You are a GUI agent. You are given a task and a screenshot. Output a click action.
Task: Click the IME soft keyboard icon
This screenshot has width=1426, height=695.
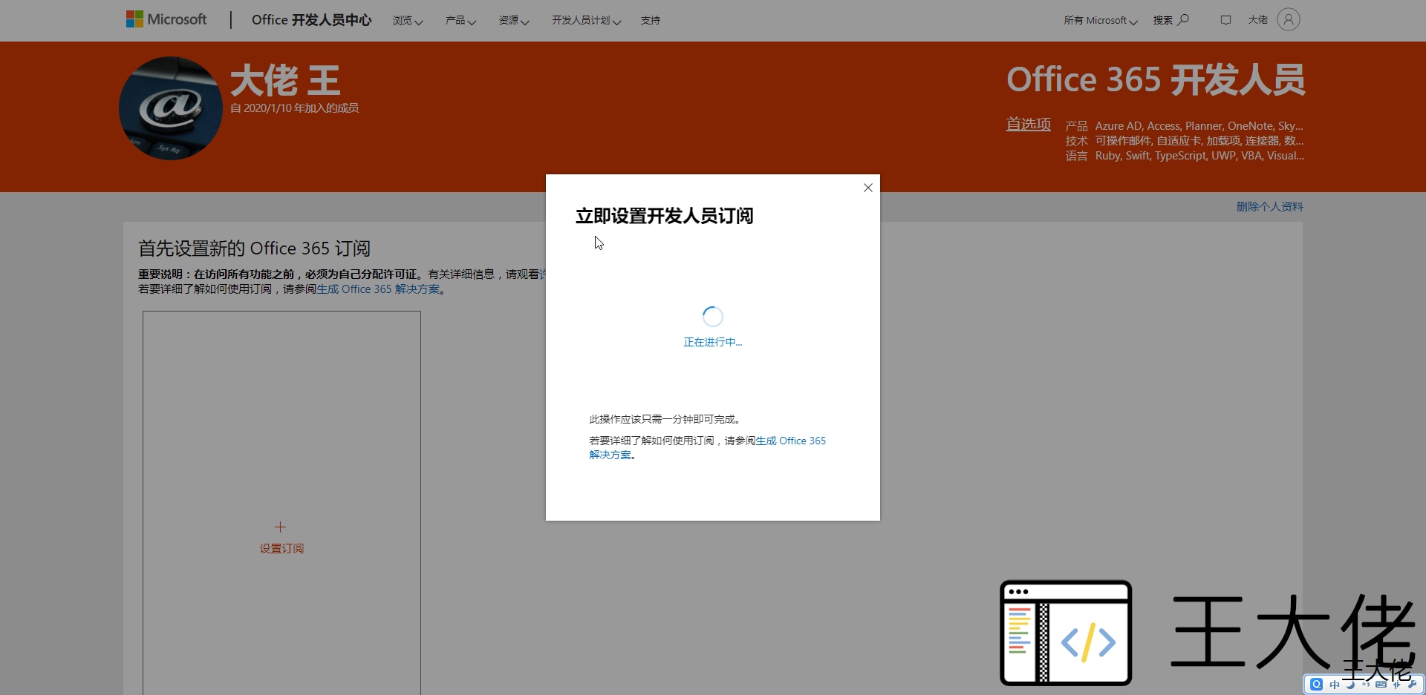click(x=1381, y=684)
